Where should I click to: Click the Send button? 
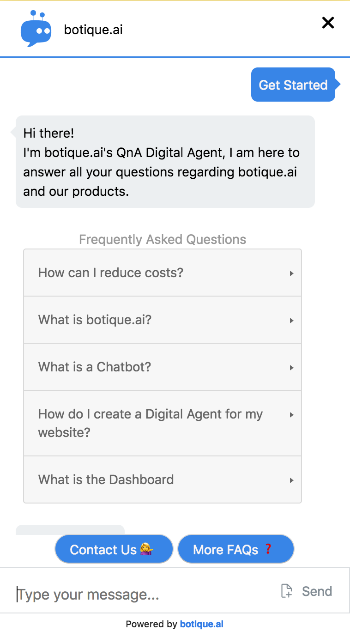point(317,591)
